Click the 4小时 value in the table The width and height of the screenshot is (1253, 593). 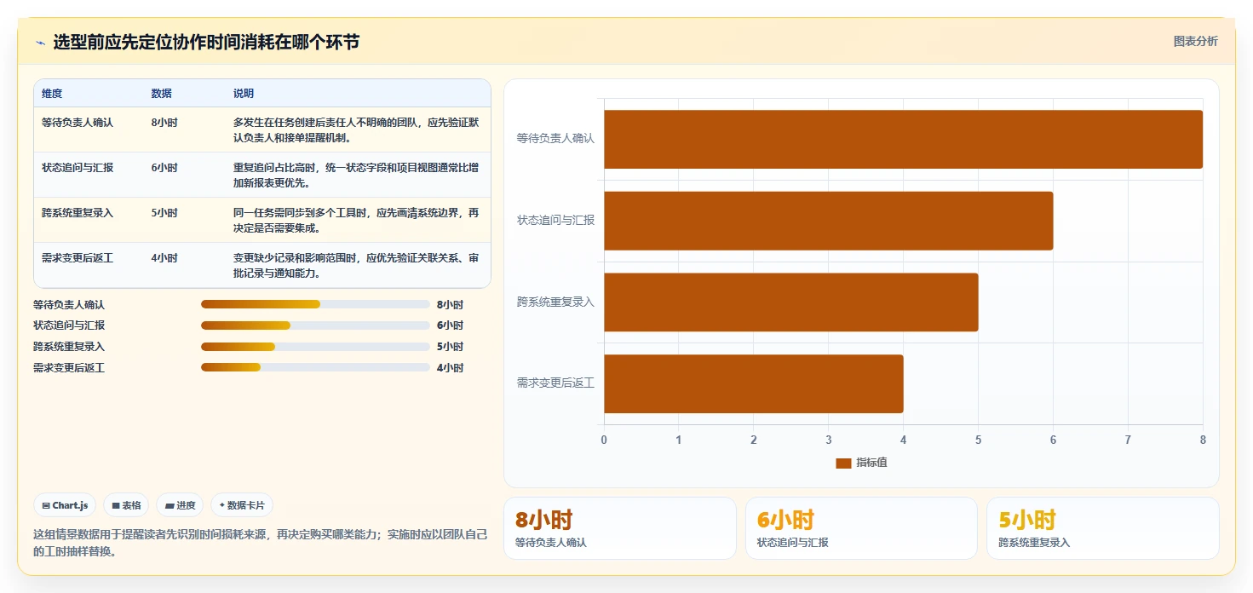[x=164, y=258]
